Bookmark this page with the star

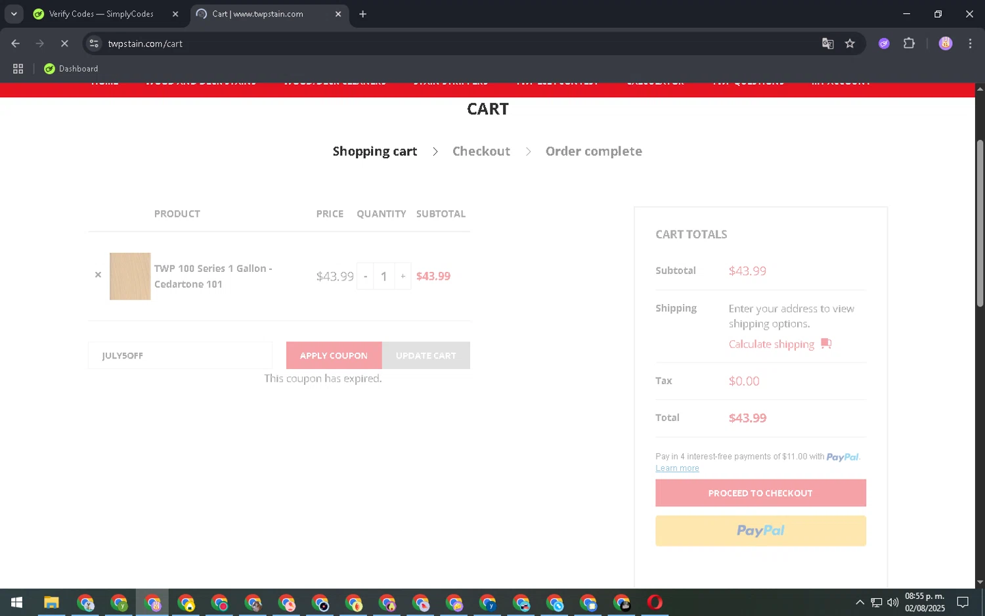(x=850, y=43)
